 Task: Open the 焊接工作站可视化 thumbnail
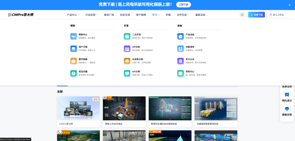coord(124,108)
